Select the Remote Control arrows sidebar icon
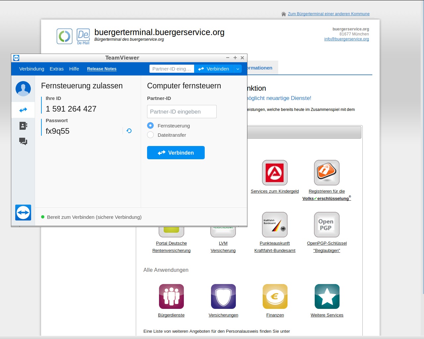 click(23, 110)
